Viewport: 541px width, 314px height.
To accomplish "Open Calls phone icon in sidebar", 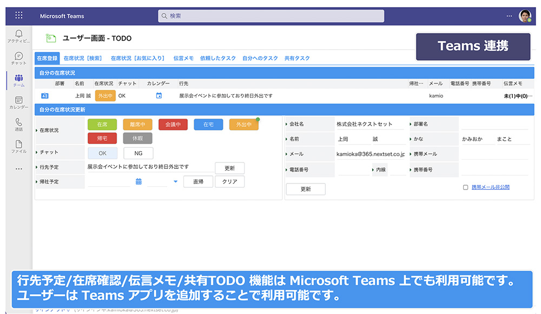I will (19, 125).
